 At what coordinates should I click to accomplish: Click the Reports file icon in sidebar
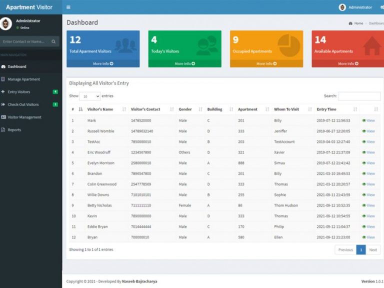pos(3,130)
